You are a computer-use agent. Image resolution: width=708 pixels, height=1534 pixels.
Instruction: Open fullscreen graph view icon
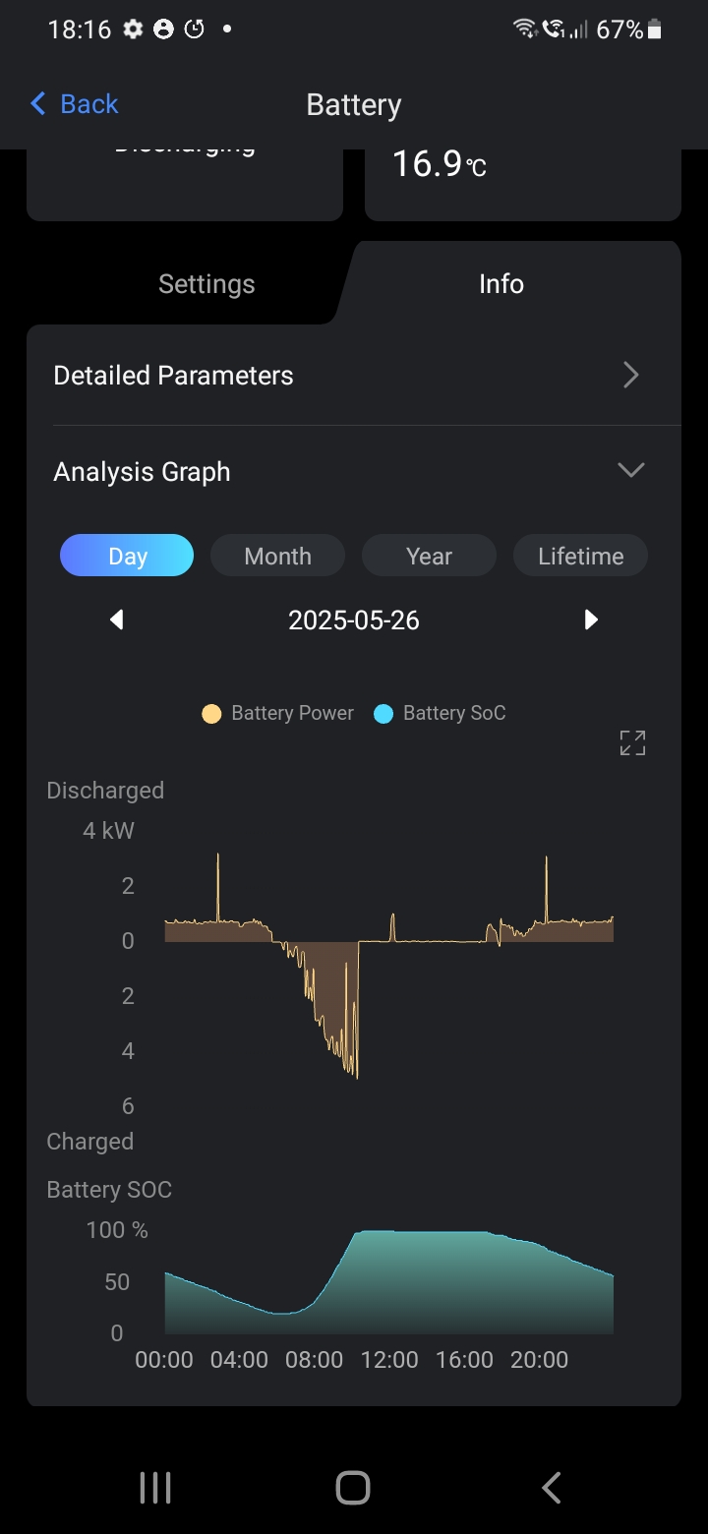632,743
